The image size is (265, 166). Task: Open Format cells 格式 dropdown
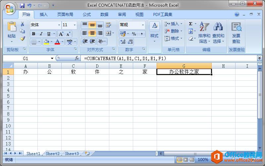click(173, 39)
